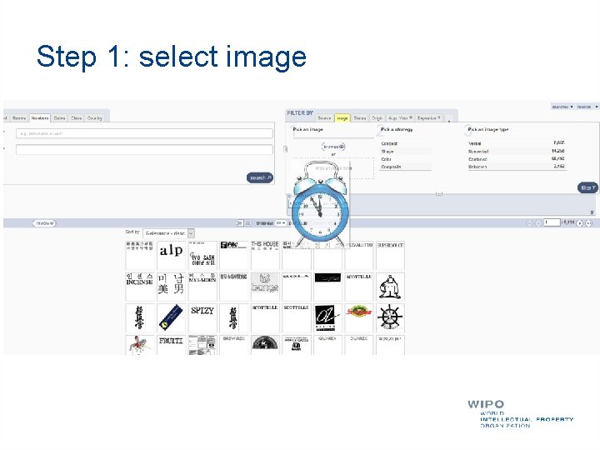Switch to list view icon

coord(248,222)
